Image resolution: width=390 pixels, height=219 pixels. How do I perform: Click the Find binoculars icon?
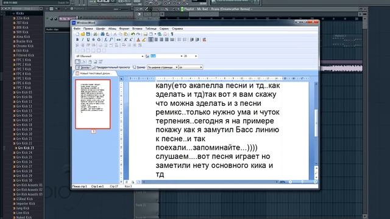(x=102, y=34)
